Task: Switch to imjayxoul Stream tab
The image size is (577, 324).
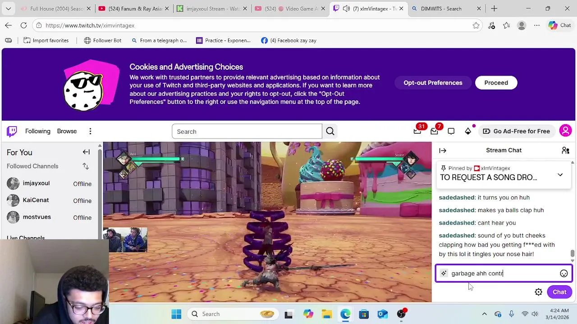Action: (211, 9)
